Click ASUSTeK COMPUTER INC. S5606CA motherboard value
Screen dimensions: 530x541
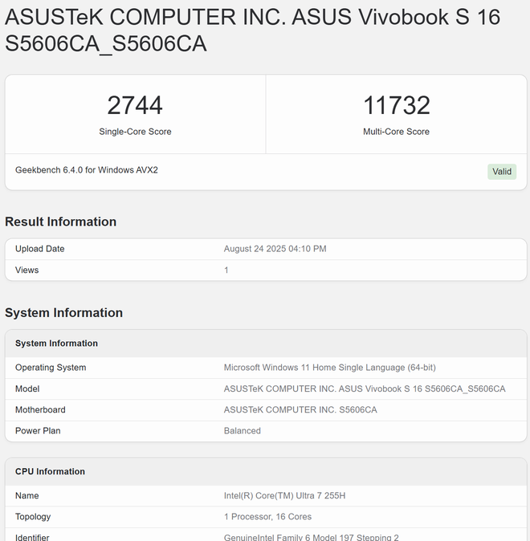pyautogui.click(x=300, y=410)
